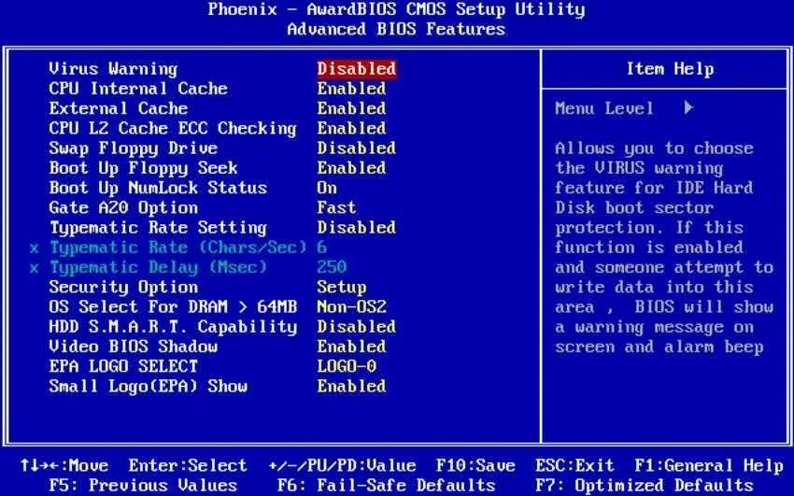Toggle NumLock Status On value
Screen dimensions: 794x496
(x=327, y=188)
